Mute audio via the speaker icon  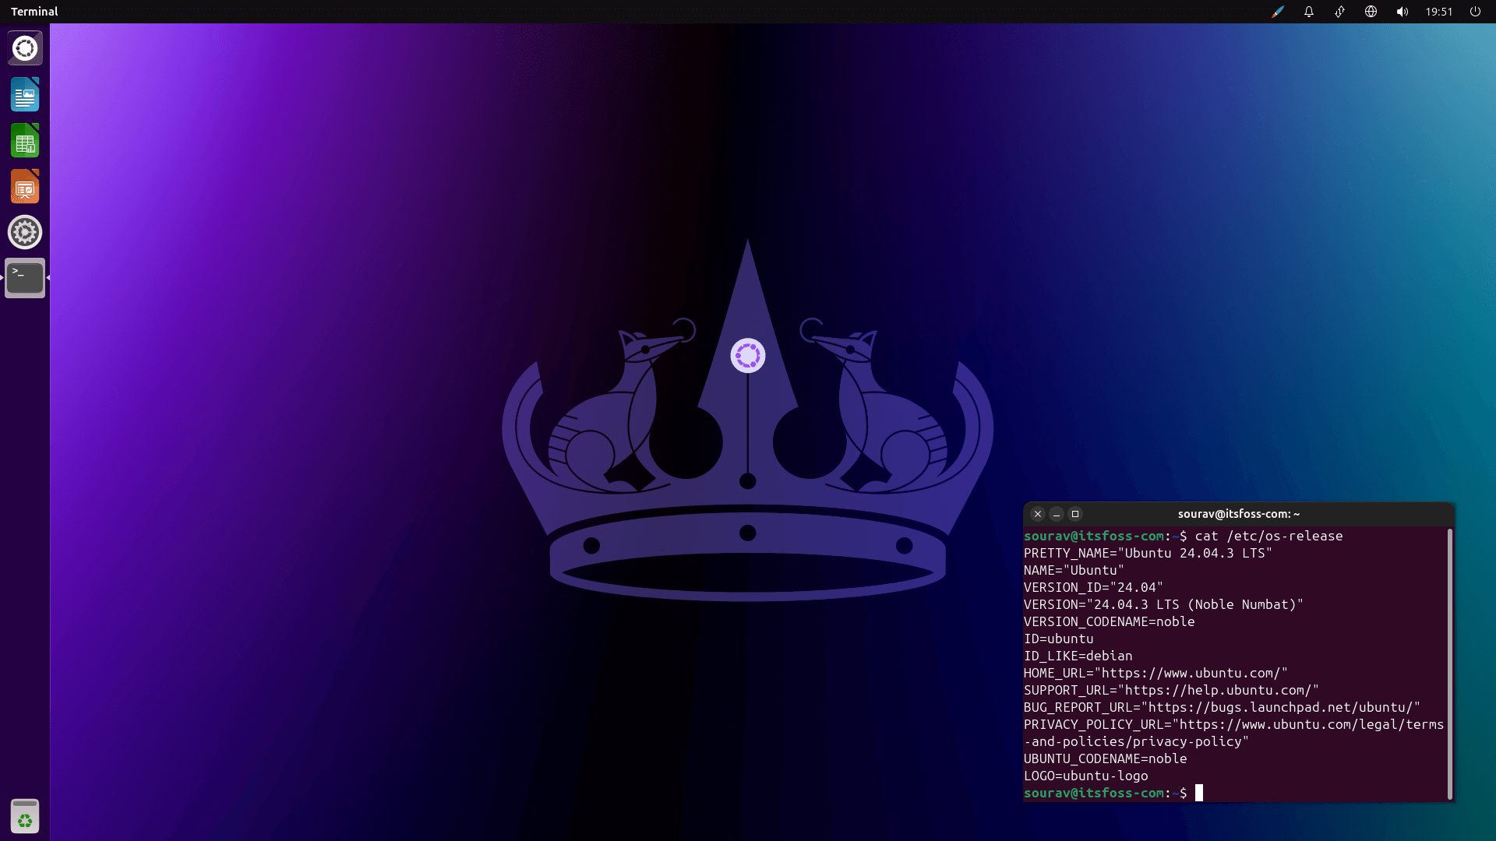(x=1401, y=12)
